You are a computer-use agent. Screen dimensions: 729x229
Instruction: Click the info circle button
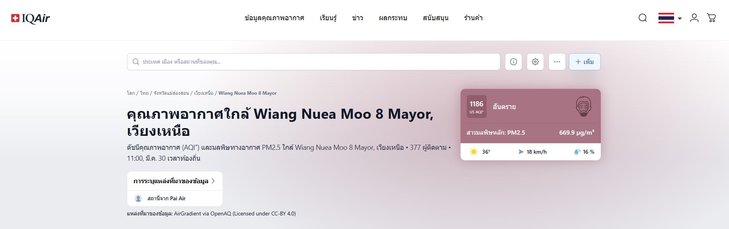pyautogui.click(x=514, y=62)
